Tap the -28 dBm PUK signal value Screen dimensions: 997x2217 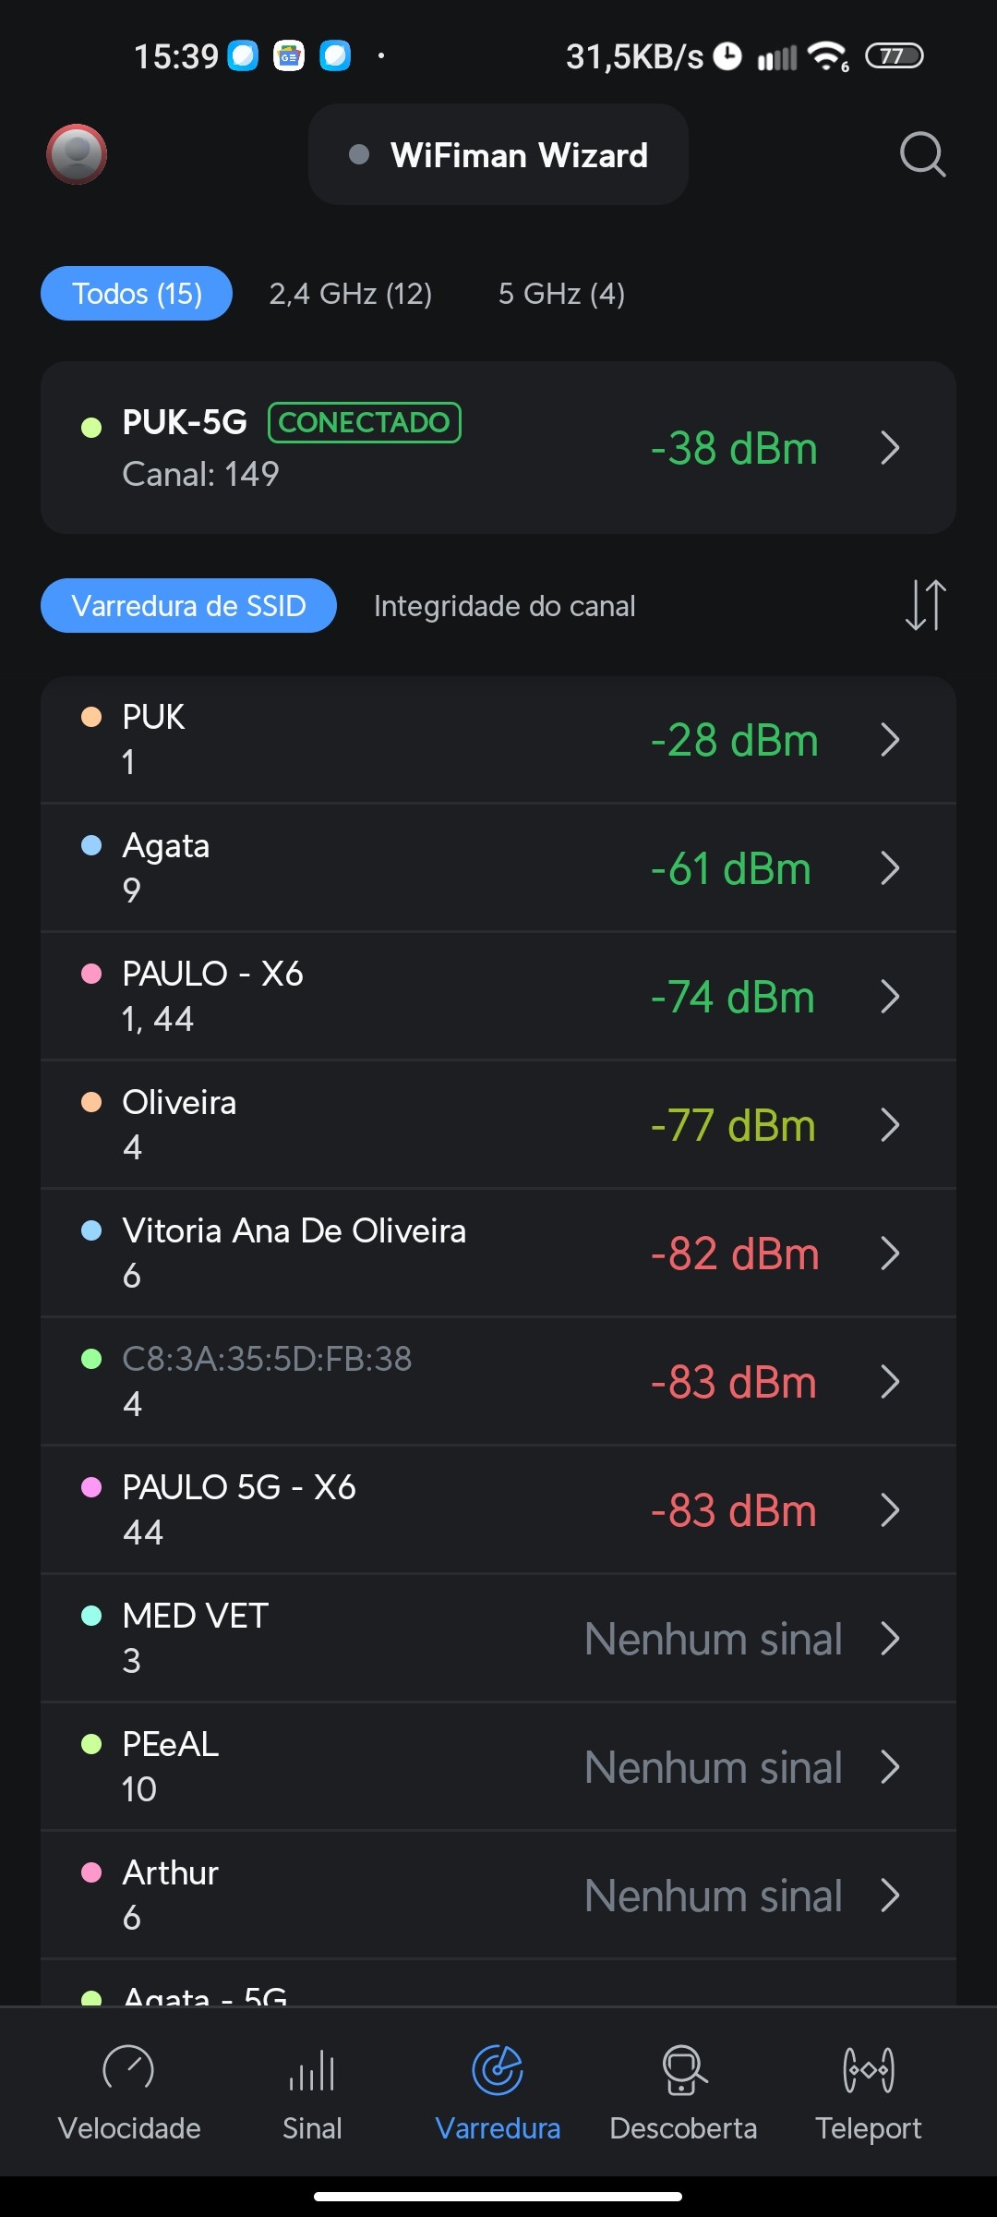pos(734,740)
